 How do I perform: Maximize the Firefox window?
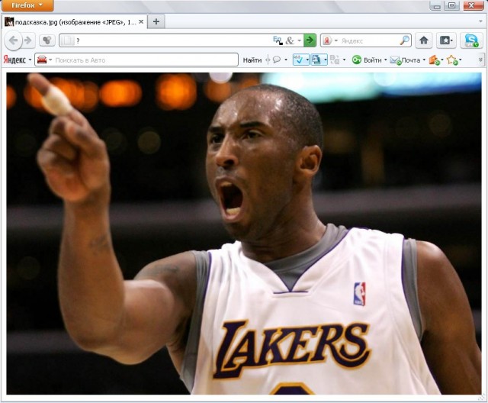[x=452, y=5]
